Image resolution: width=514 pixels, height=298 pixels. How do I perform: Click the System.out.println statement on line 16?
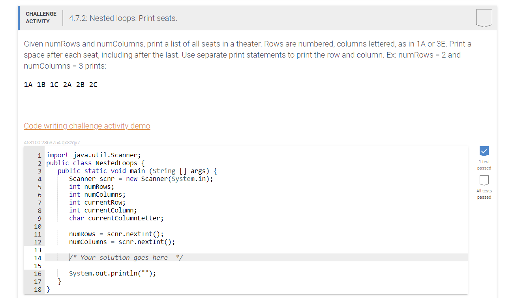112,273
